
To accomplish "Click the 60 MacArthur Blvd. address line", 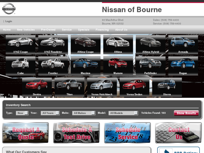I will [113, 20].
